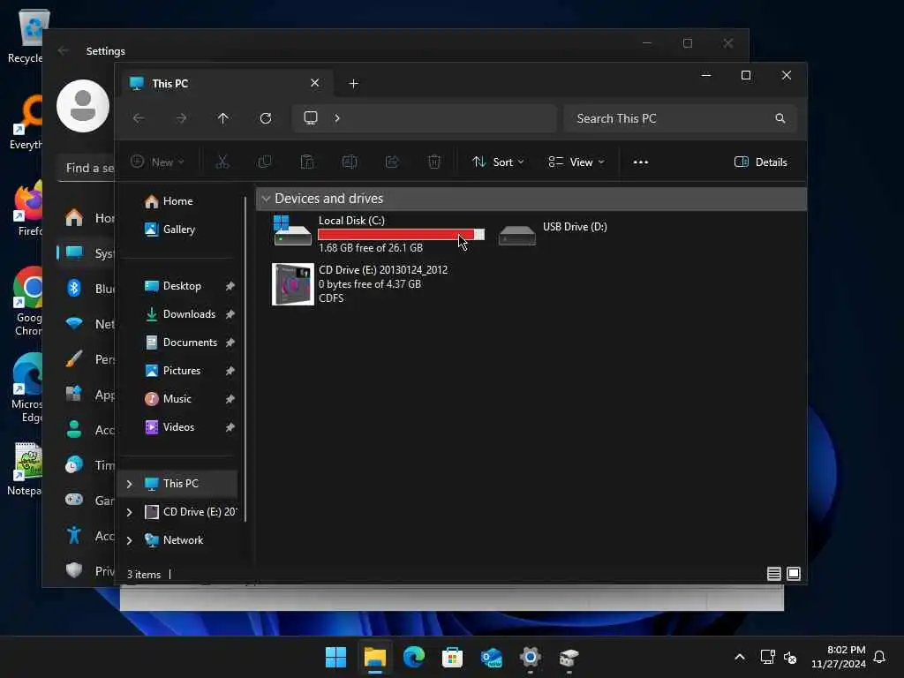The image size is (904, 678).
Task: Switch to large icons view in status bar
Action: pyautogui.click(x=794, y=574)
